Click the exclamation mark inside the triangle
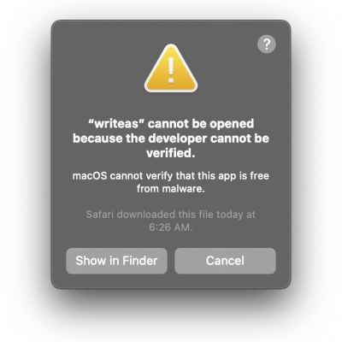The height and width of the screenshot is (342, 342). click(171, 70)
